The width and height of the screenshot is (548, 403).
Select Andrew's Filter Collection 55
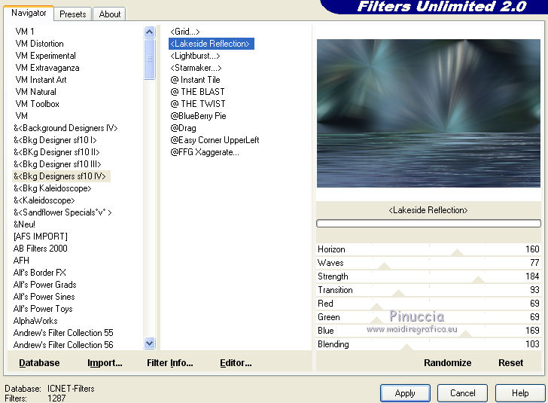(x=63, y=333)
